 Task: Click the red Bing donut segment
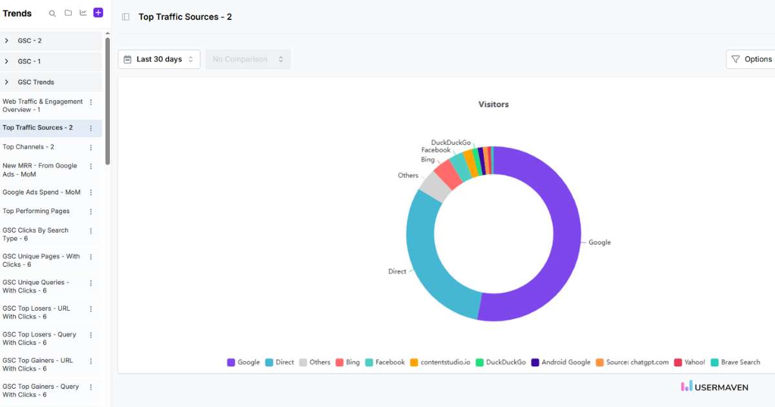tap(448, 173)
